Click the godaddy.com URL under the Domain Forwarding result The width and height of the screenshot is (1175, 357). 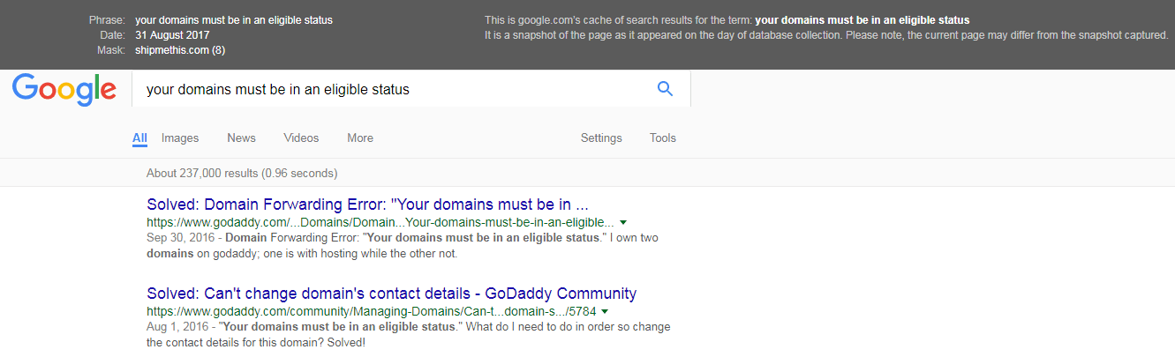380,222
